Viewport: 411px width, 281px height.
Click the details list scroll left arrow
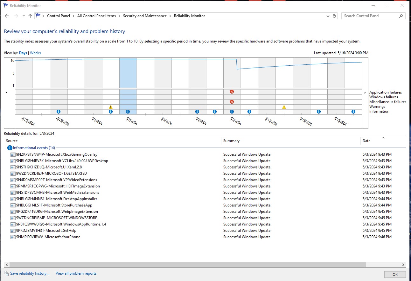(7, 265)
